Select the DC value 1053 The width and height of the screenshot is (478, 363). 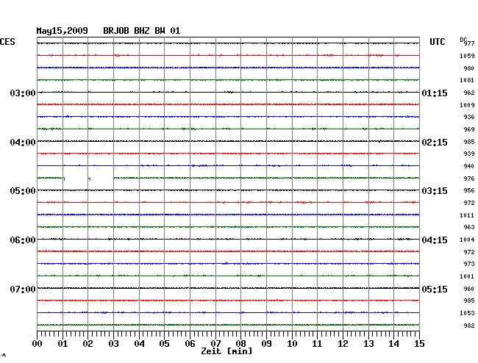467,313
